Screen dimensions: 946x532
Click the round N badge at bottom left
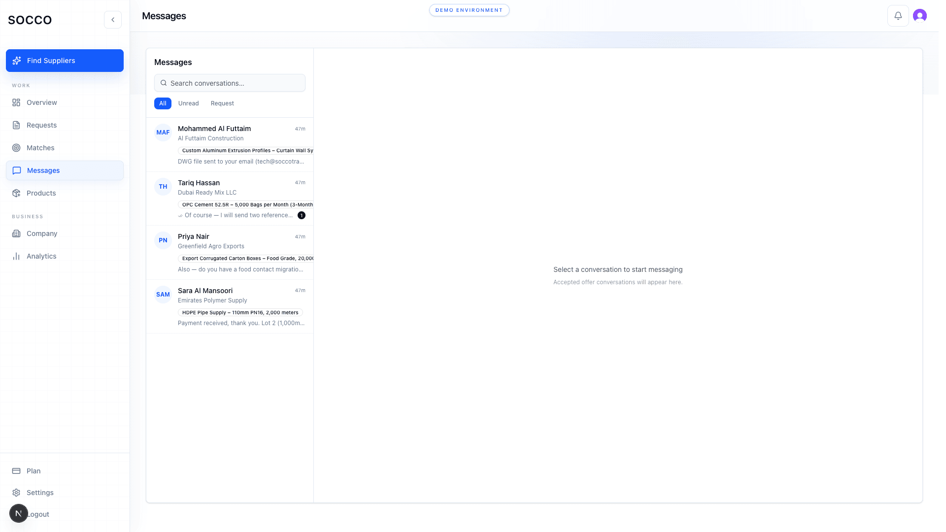click(x=19, y=514)
